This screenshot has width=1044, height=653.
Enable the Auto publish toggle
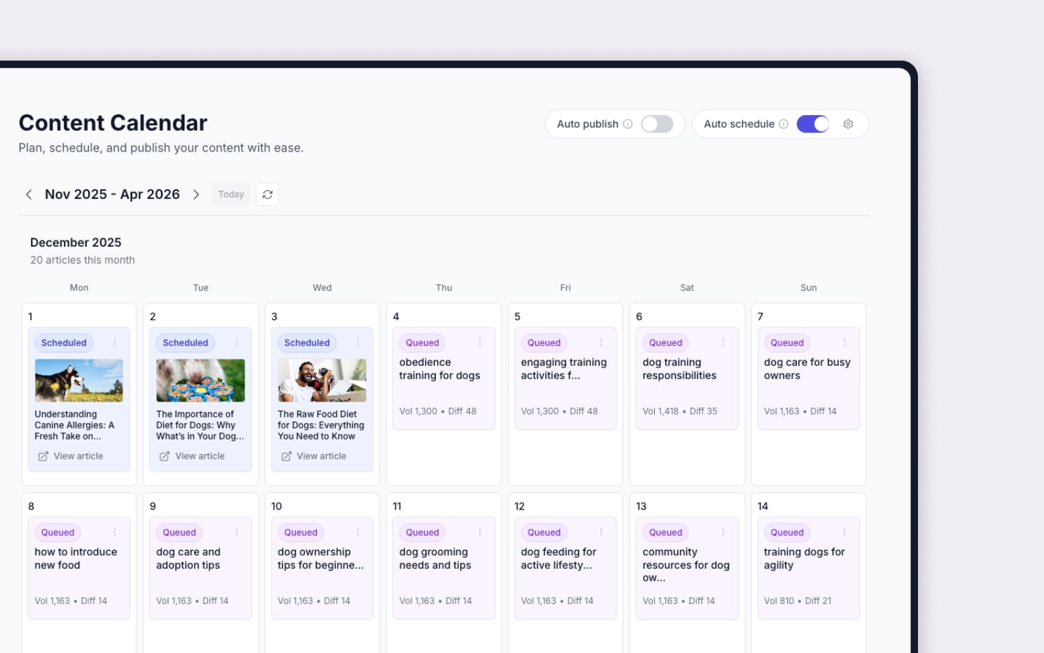coord(656,124)
